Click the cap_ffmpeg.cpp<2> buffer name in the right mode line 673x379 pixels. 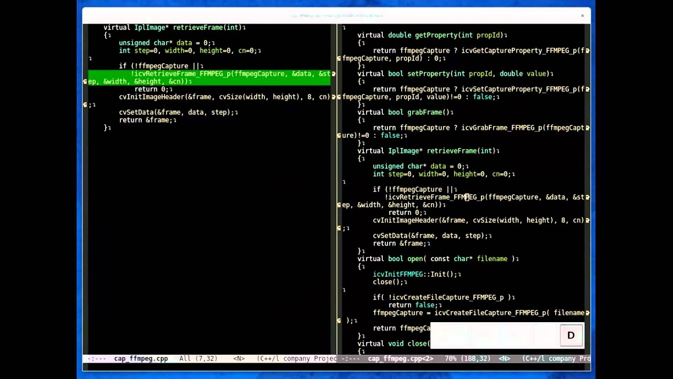pos(400,358)
